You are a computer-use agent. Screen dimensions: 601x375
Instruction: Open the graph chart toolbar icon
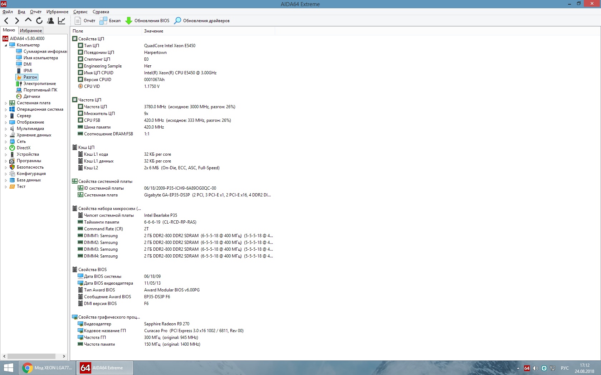(x=62, y=21)
